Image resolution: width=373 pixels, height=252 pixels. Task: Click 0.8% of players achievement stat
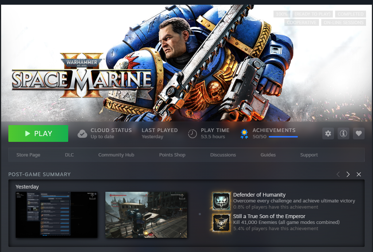pos(276,207)
